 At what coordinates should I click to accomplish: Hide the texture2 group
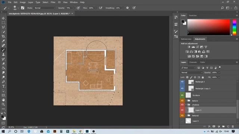[x=182, y=115]
